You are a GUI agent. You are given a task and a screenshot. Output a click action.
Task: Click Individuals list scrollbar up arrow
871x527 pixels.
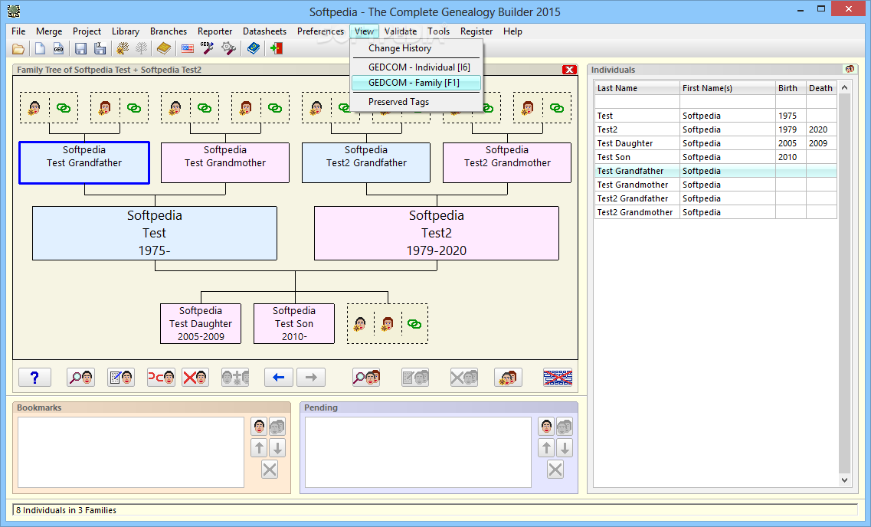[x=844, y=88]
